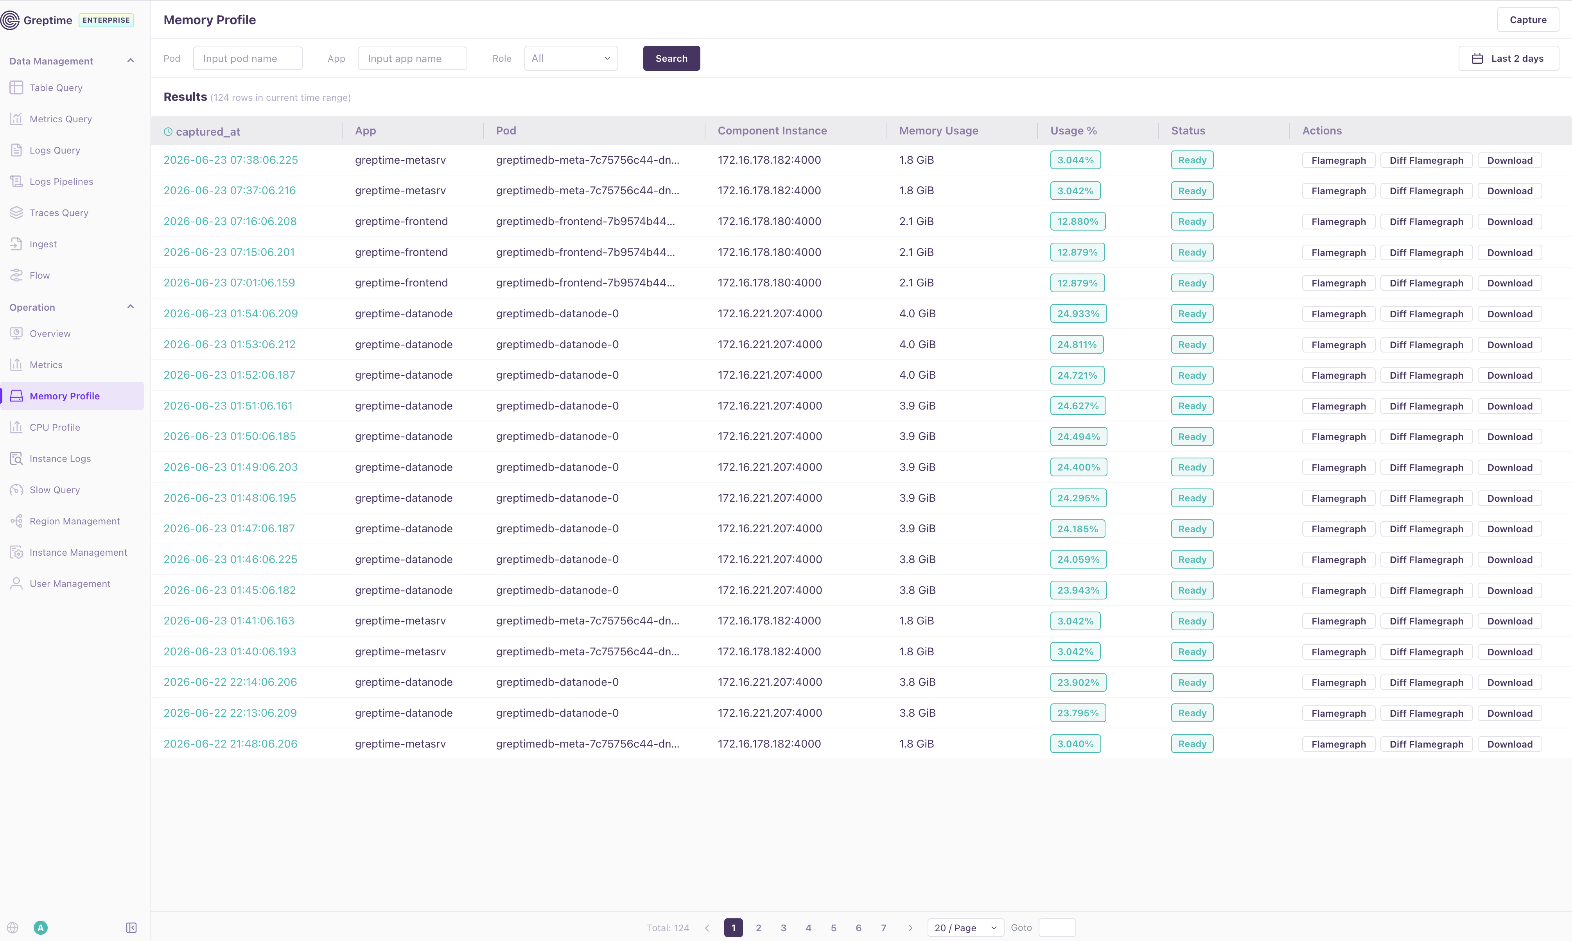Open Flamegraph for 07:38:06.225 row
This screenshot has height=941, width=1572.
1339,161
